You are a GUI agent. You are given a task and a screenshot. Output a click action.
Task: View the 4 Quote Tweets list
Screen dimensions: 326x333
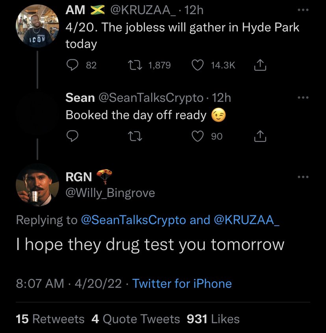[136, 319]
